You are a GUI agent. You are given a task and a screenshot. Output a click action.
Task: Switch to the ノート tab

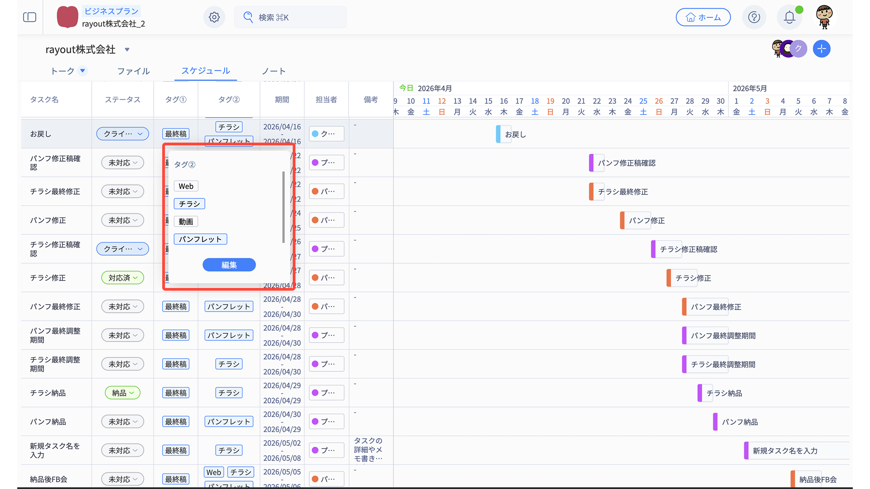pos(274,71)
